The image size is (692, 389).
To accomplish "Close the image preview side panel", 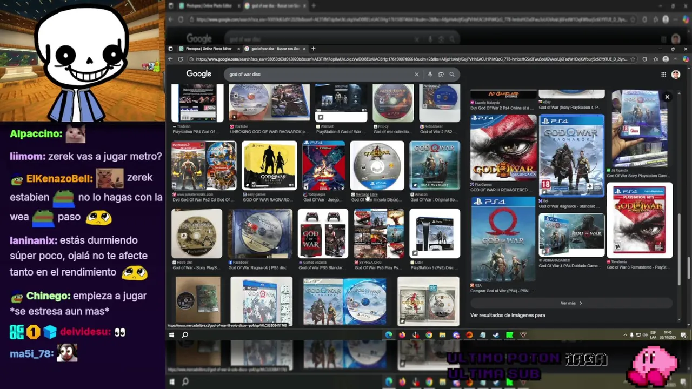I will 667,97.
